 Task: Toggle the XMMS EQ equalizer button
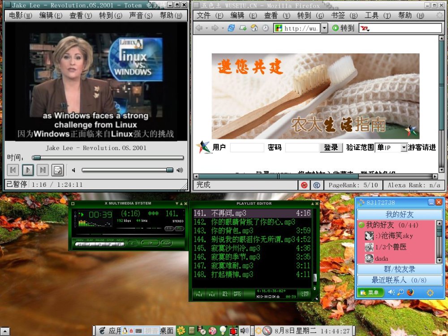tap(169, 228)
